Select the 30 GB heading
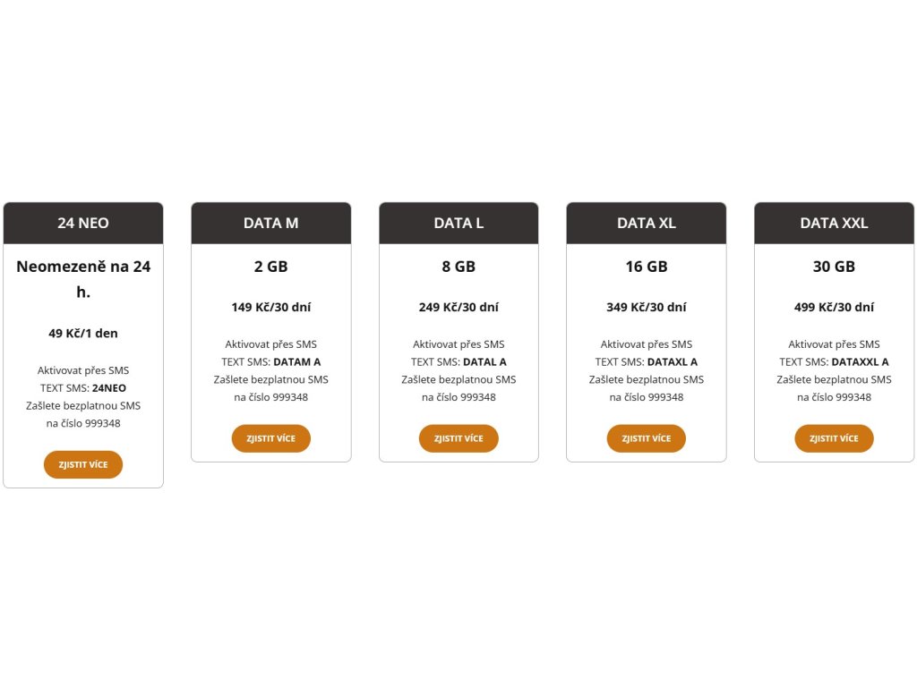 click(x=834, y=267)
